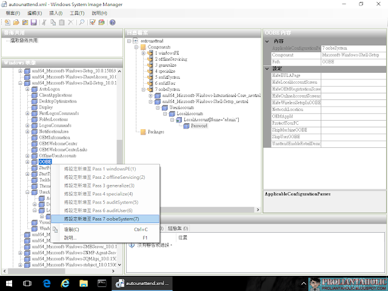Click the Validate Answer File icon
This screenshot has width=388, height=291.
(x=93, y=22)
